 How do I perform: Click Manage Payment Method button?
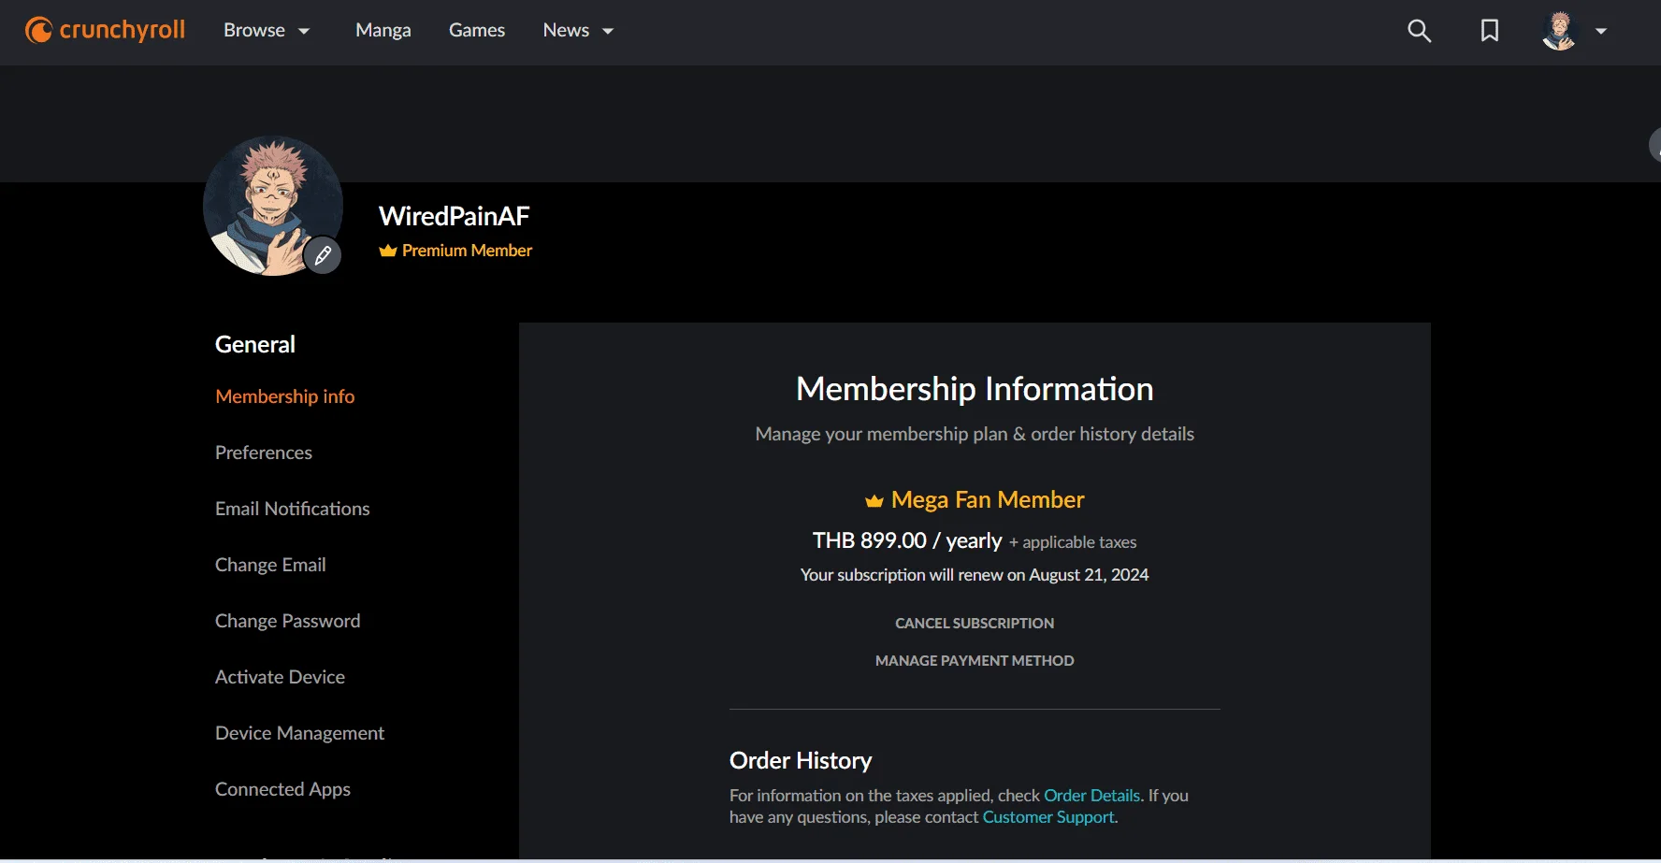[975, 661]
